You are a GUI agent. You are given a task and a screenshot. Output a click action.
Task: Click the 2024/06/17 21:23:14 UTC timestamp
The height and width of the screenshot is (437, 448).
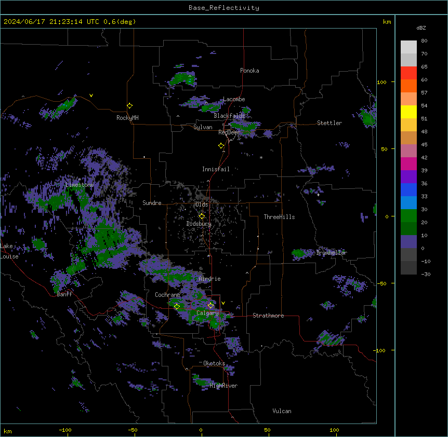[x=51, y=22]
